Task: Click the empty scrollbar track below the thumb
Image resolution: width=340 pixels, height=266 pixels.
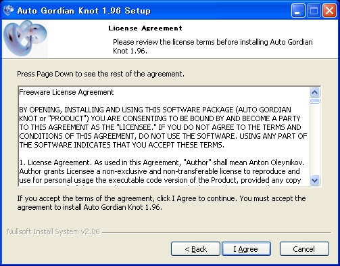Action: [x=314, y=139]
